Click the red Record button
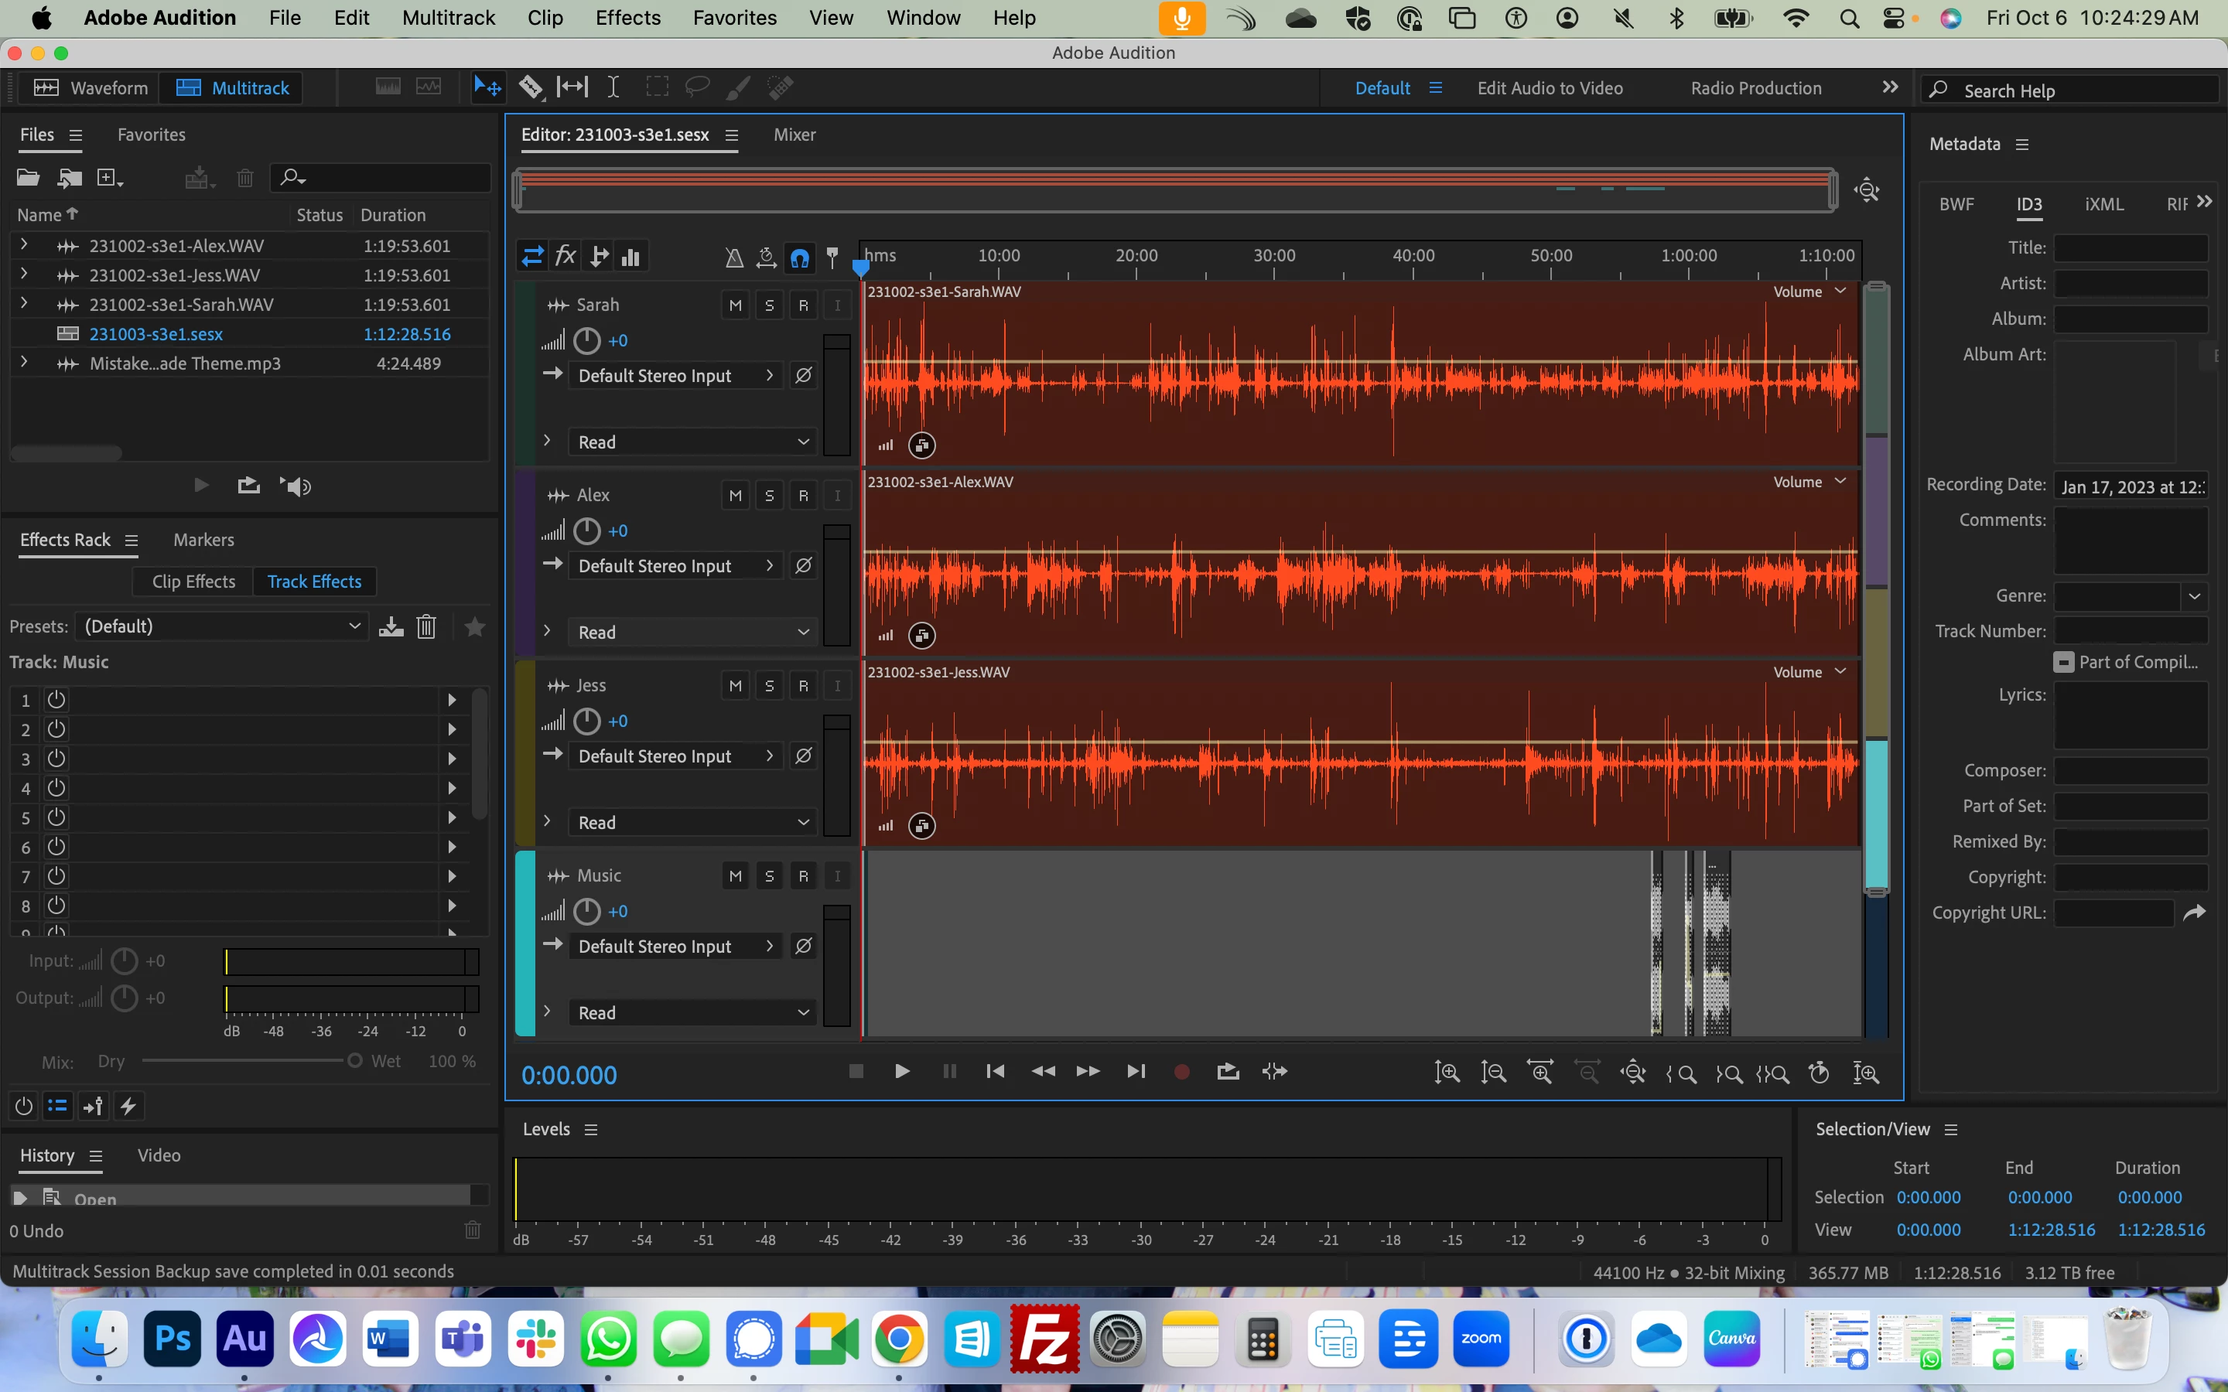The height and width of the screenshot is (1392, 2228). (x=1182, y=1072)
